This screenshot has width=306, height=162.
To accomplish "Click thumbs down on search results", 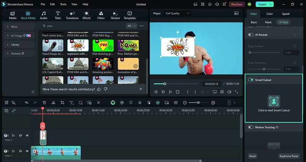I will [106, 89].
